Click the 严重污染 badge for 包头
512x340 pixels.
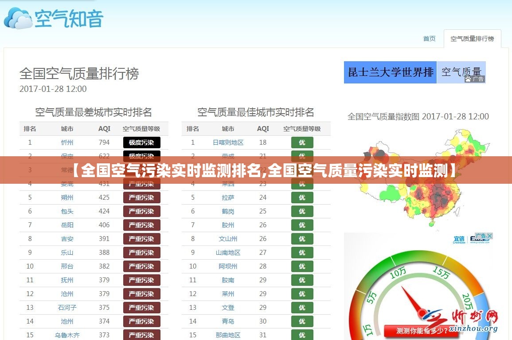(142, 211)
